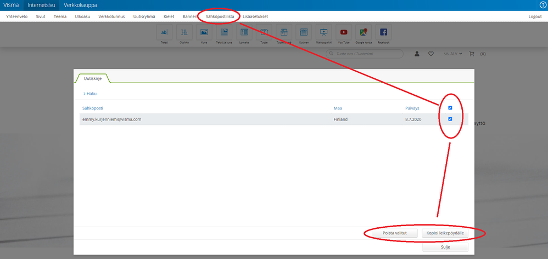Click the 8.7.2020 date cell

(413, 119)
